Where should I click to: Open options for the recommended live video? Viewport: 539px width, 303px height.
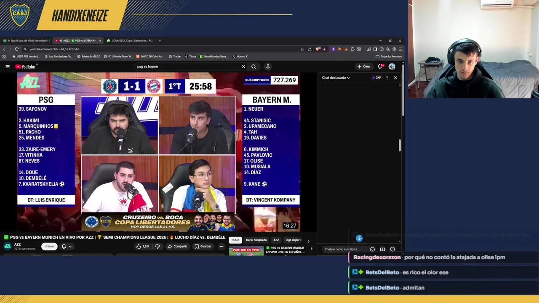pyautogui.click(x=312, y=249)
